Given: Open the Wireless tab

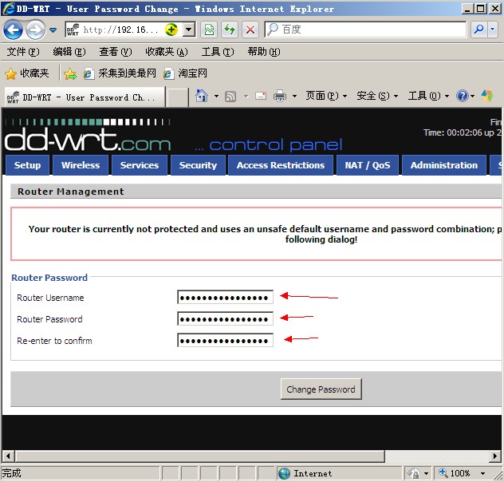Looking at the screenshot, I should 81,165.
